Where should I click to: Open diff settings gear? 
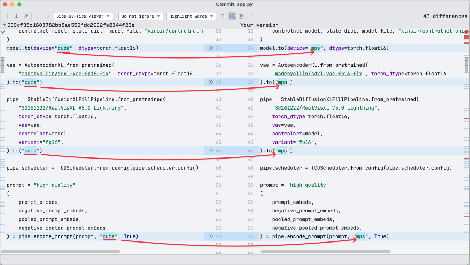point(241,16)
